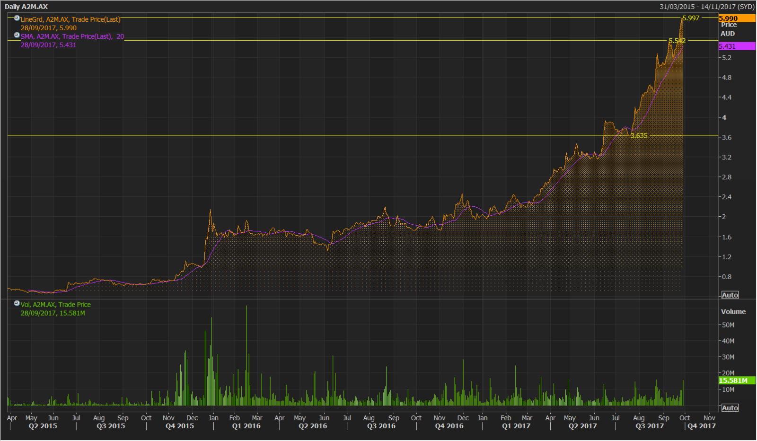Click the orange 5.990 last price tag
Image resolution: width=757 pixels, height=441 pixels.
tap(737, 18)
